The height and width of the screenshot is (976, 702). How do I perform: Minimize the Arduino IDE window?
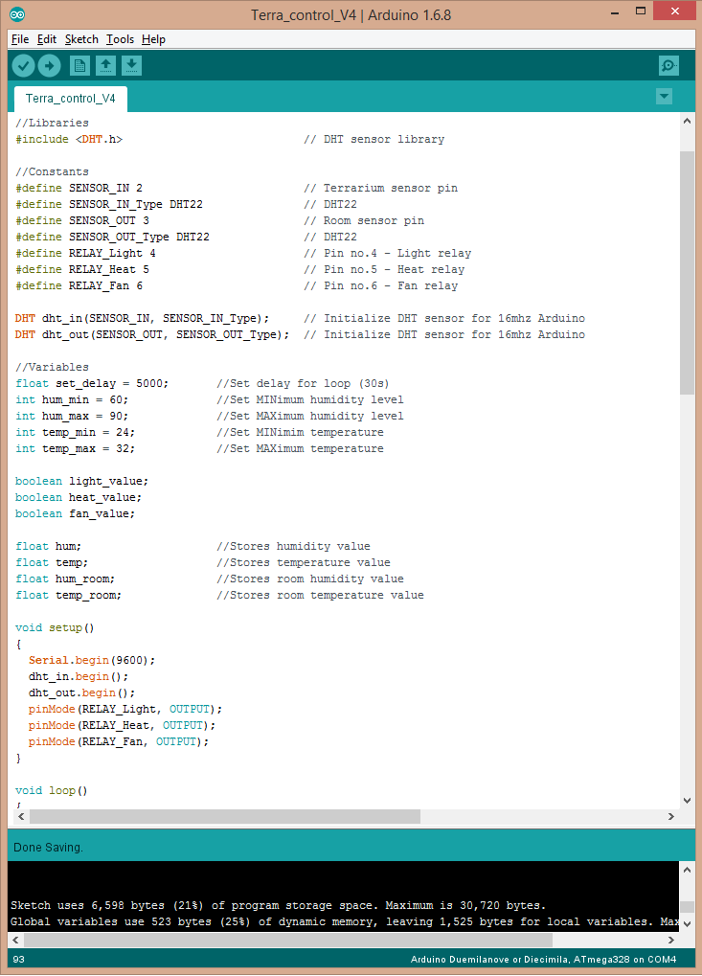point(615,12)
